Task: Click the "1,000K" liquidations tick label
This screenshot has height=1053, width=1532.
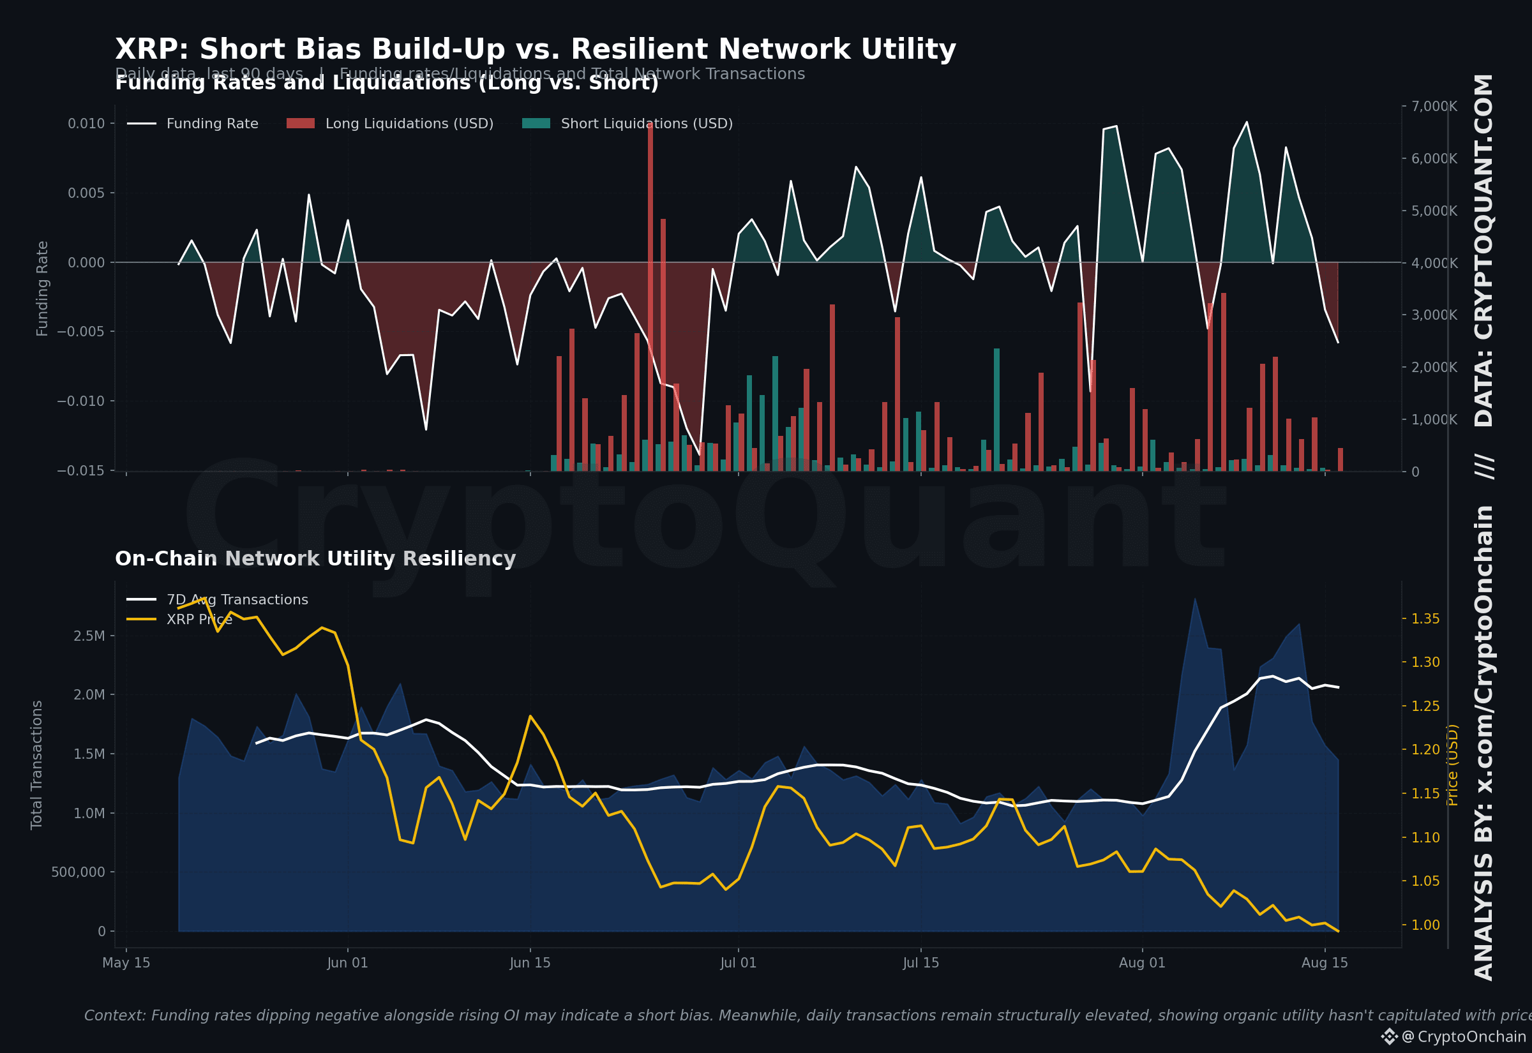Action: click(x=1434, y=419)
